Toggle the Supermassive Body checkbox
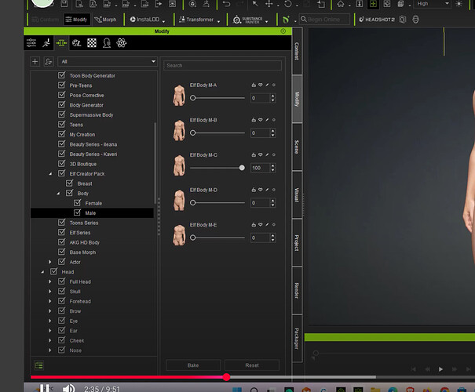Image resolution: width=475 pixels, height=392 pixels. point(61,114)
